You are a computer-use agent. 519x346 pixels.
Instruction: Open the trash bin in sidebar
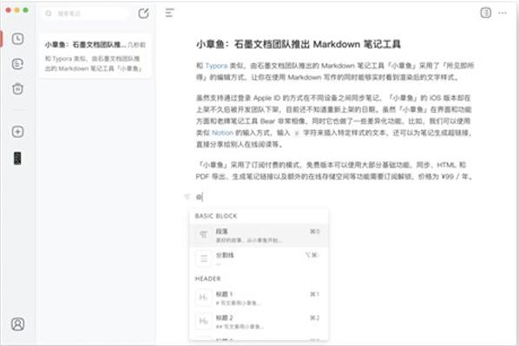click(17, 88)
